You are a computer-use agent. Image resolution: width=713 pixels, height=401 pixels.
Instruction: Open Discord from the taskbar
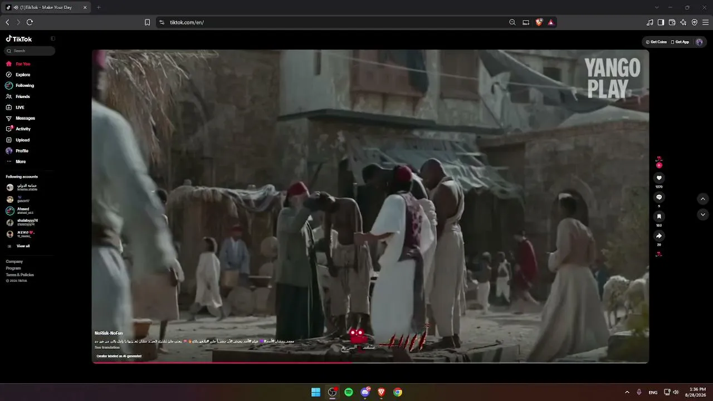coord(365,392)
